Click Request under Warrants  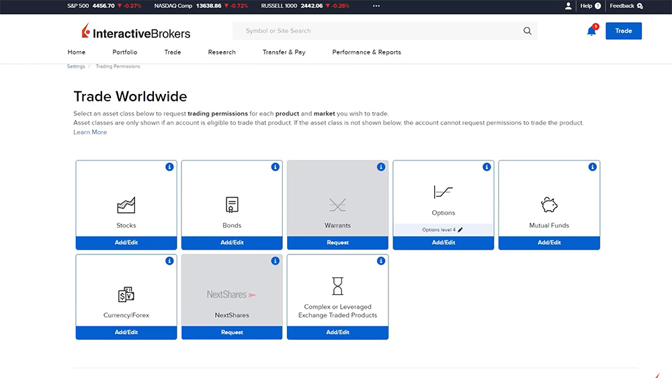coord(338,243)
